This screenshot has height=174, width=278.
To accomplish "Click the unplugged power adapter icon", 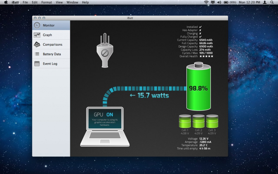I will tap(105, 50).
